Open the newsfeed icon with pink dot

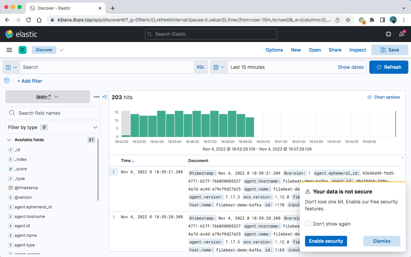[402, 34]
